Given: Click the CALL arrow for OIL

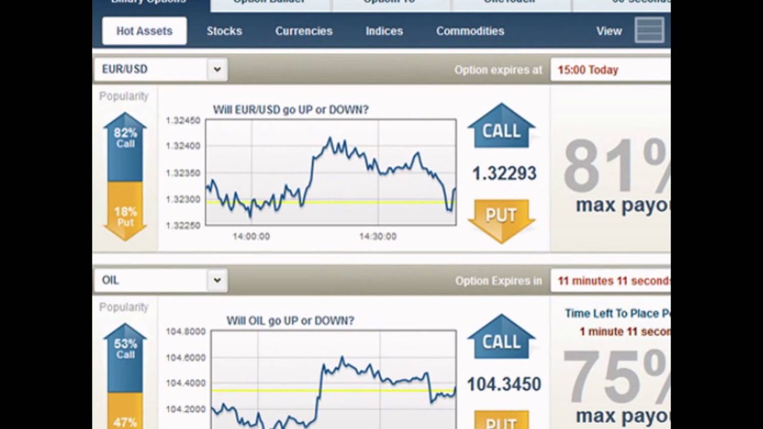Looking at the screenshot, I should [501, 337].
